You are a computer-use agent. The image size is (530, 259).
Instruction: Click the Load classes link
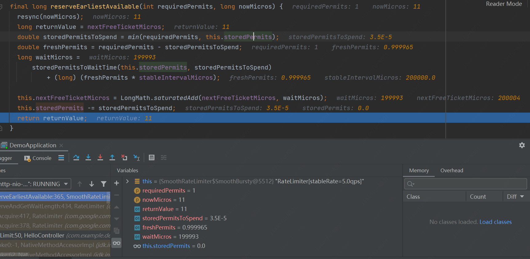click(495, 222)
